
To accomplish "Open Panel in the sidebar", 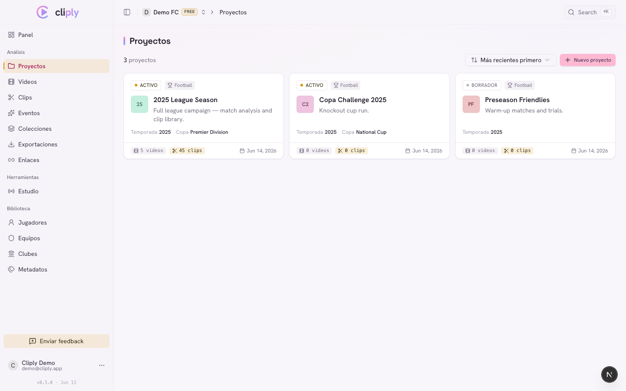I will [x=57, y=35].
